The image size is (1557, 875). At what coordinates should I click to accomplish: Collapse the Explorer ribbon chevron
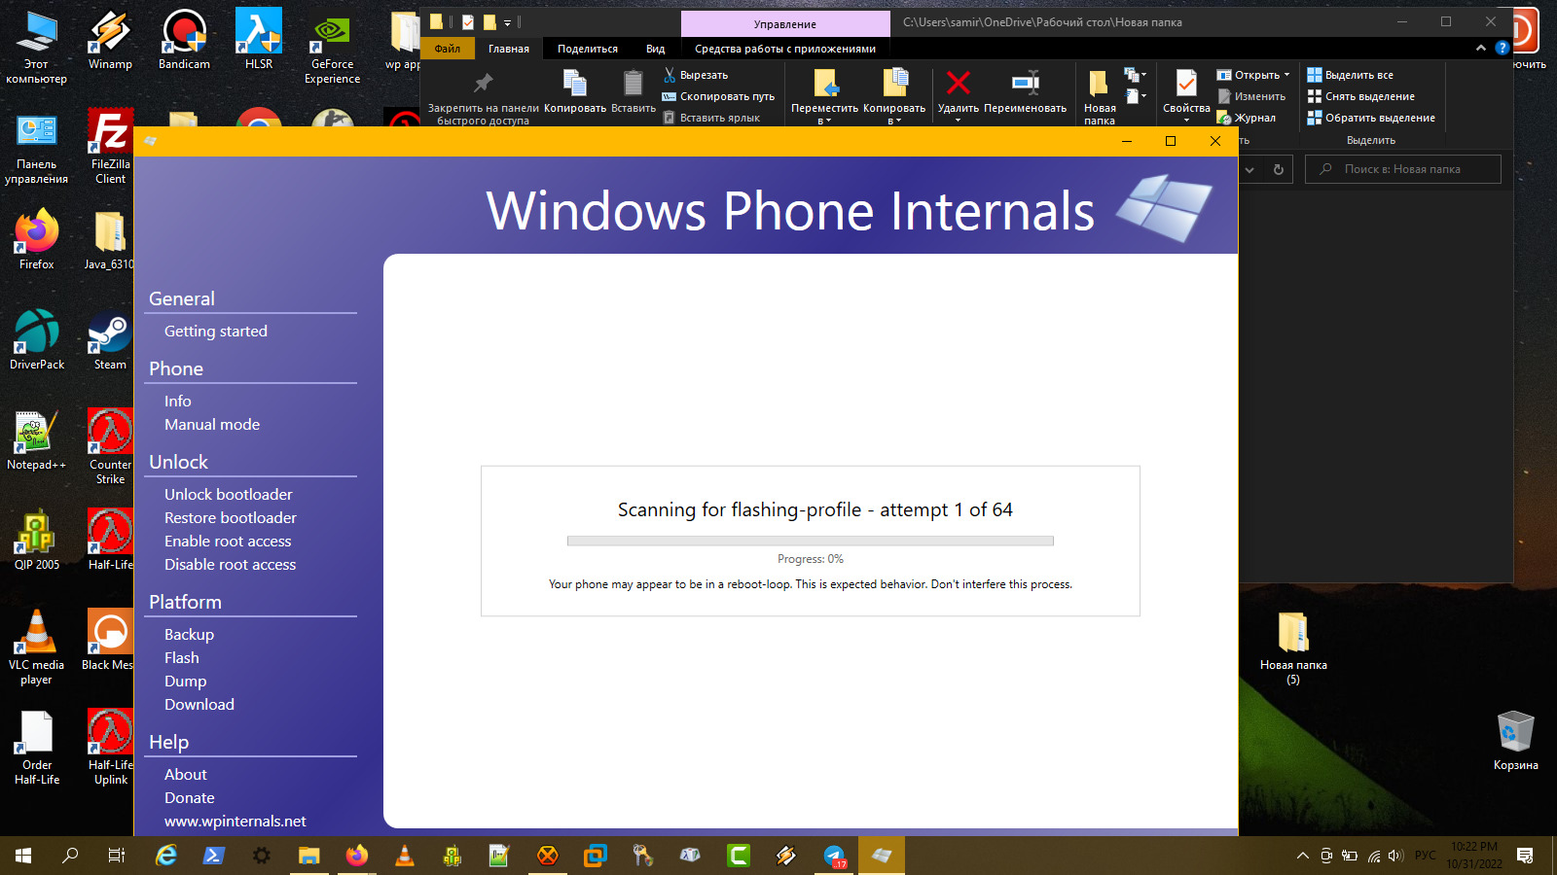(1481, 48)
